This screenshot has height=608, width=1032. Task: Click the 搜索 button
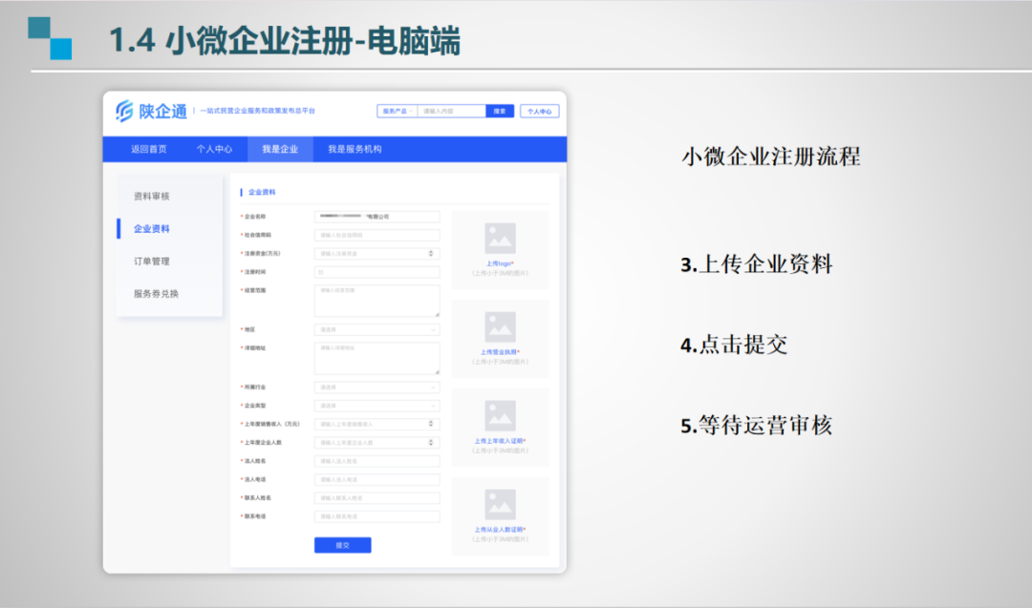500,112
